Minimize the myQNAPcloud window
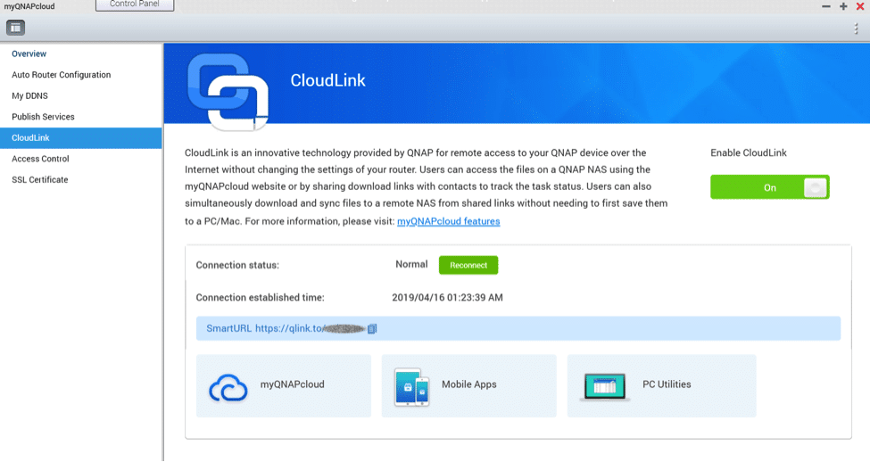Image resolution: width=870 pixels, height=462 pixels. click(x=826, y=6)
